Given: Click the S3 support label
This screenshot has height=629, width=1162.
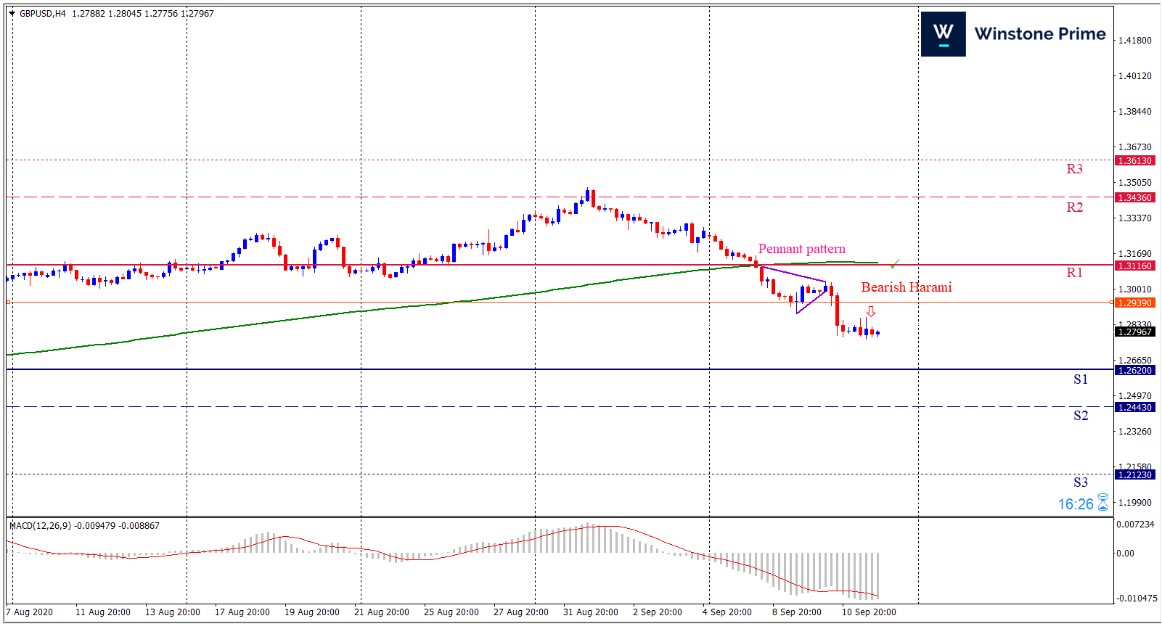Looking at the screenshot, I should click(x=1081, y=482).
